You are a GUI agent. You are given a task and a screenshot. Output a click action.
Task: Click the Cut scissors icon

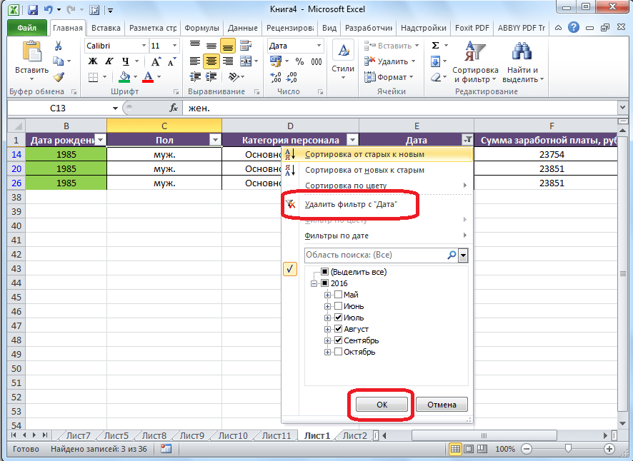tap(59, 46)
